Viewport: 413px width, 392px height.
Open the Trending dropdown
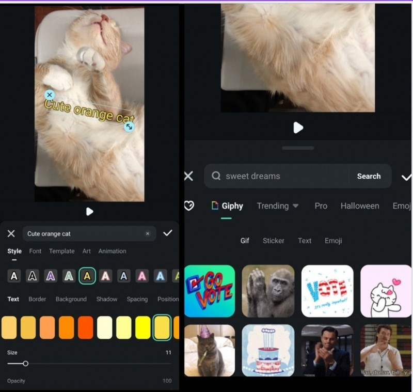278,206
